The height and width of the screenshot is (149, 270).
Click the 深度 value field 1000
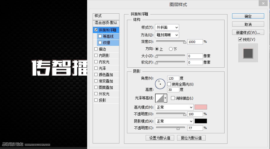195,42
